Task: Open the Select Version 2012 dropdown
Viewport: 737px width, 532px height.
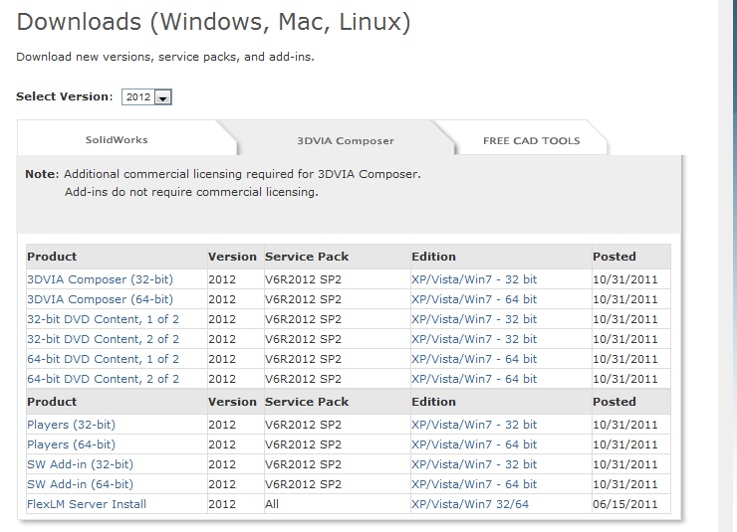Action: [146, 97]
